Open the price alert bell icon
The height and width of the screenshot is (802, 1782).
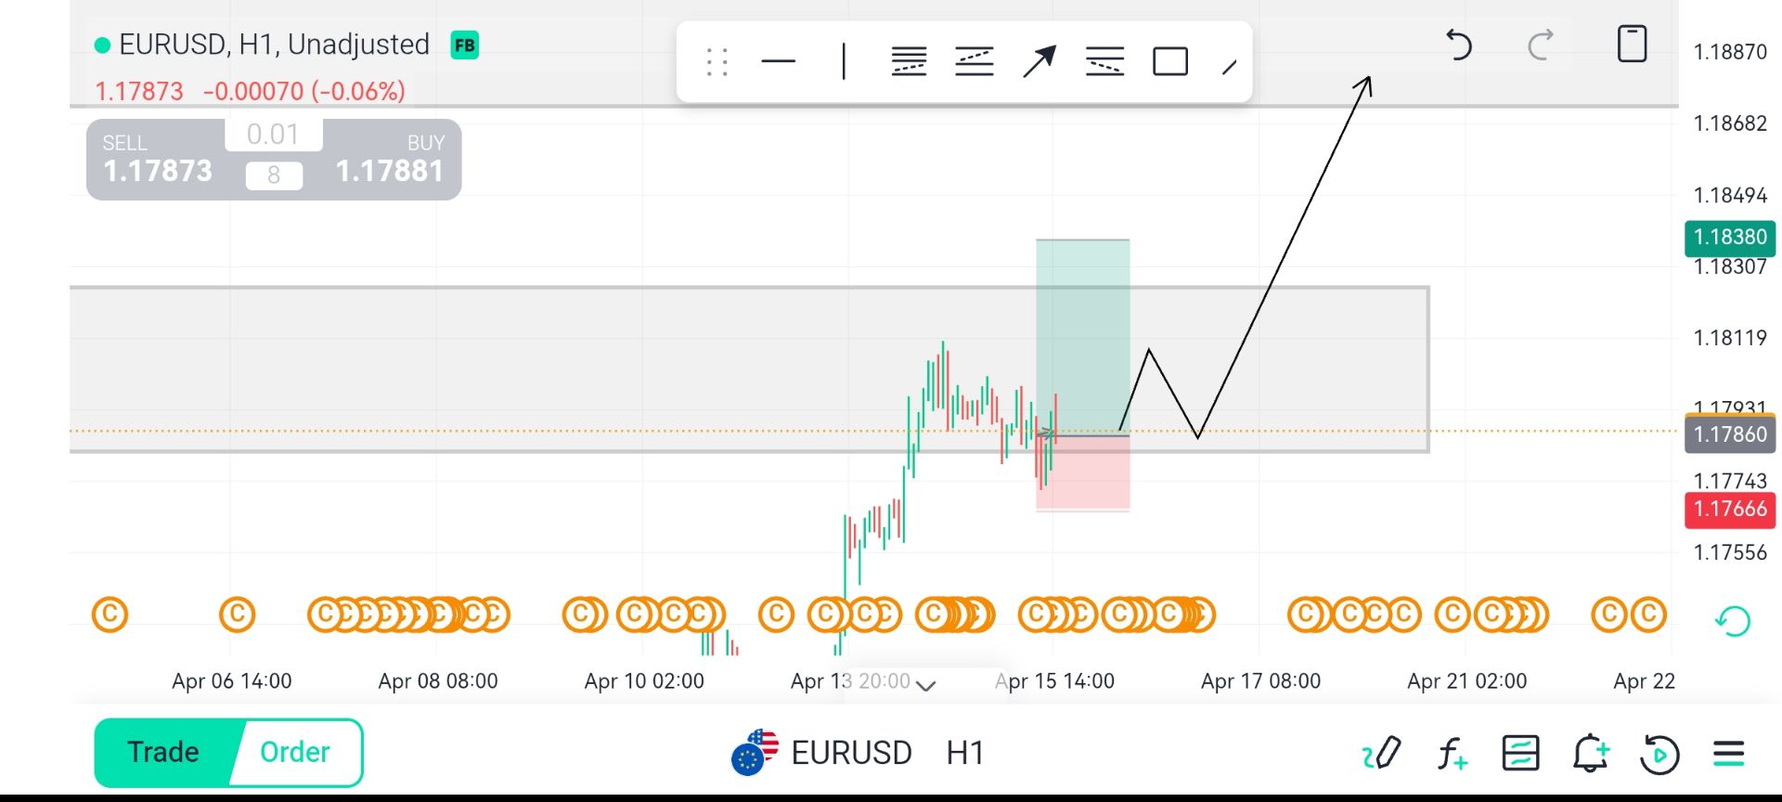(x=1590, y=753)
